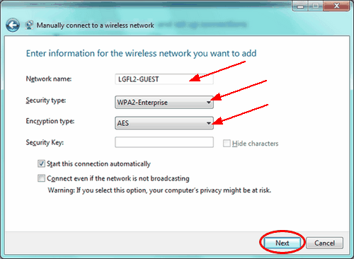Image resolution: width=354 pixels, height=259 pixels.
Task: Click the 'Security type:' label
Action: 46,100
